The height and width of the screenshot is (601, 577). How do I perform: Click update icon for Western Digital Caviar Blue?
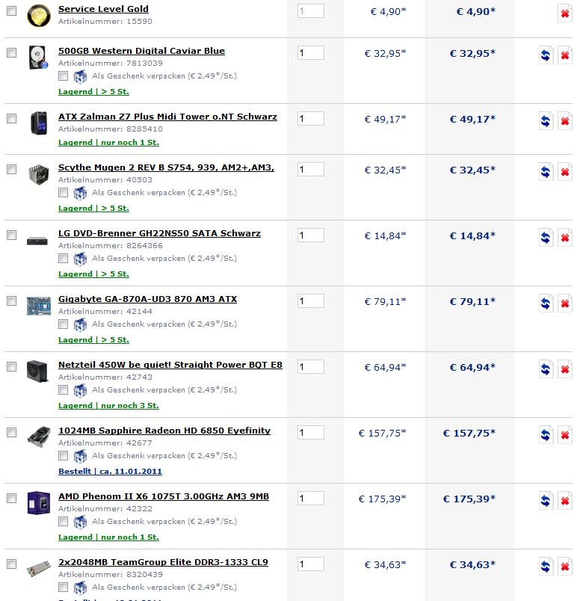coord(545,55)
